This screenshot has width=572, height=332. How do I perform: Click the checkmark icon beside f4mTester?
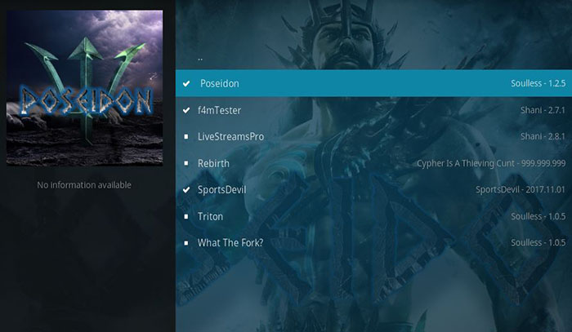186,110
